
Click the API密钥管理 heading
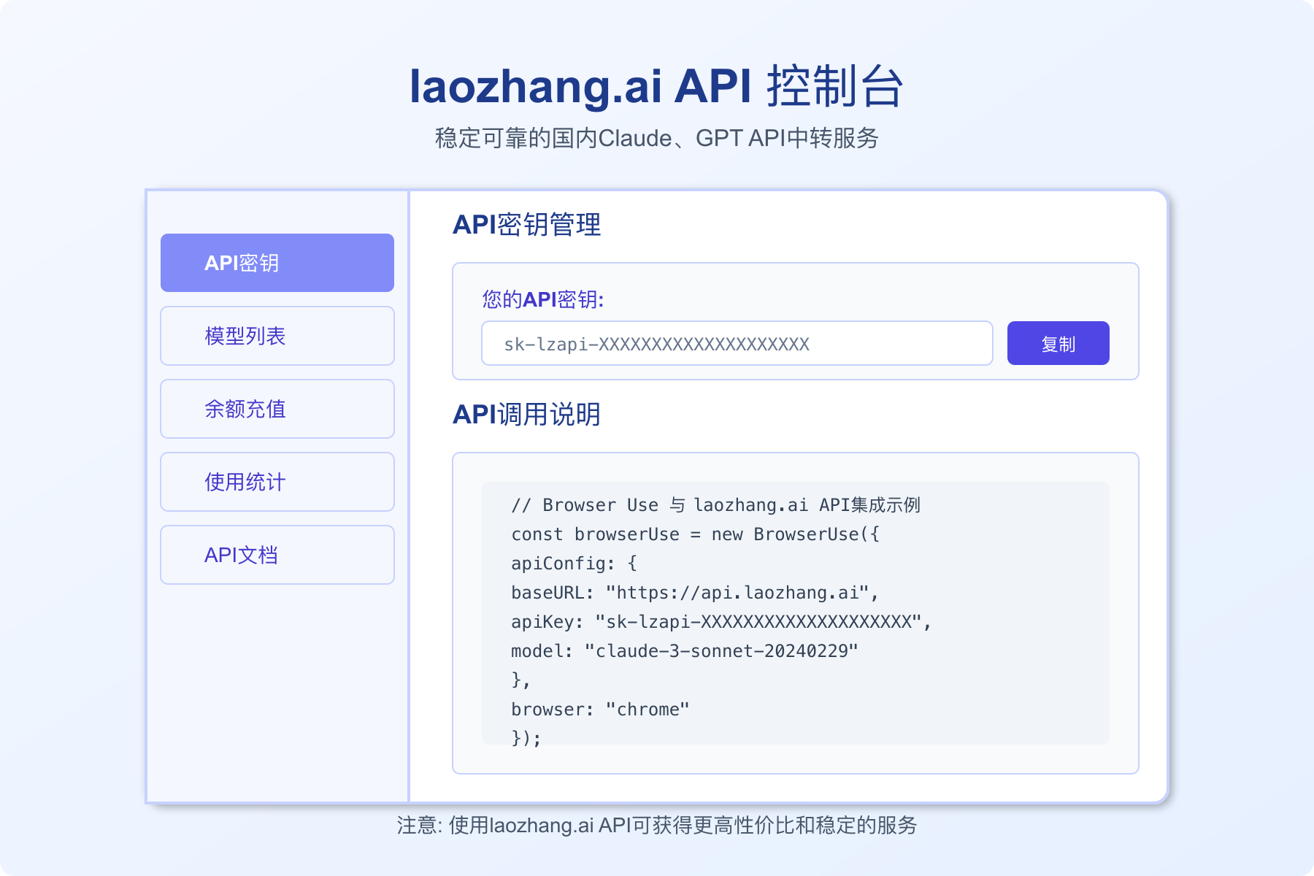pyautogui.click(x=527, y=224)
